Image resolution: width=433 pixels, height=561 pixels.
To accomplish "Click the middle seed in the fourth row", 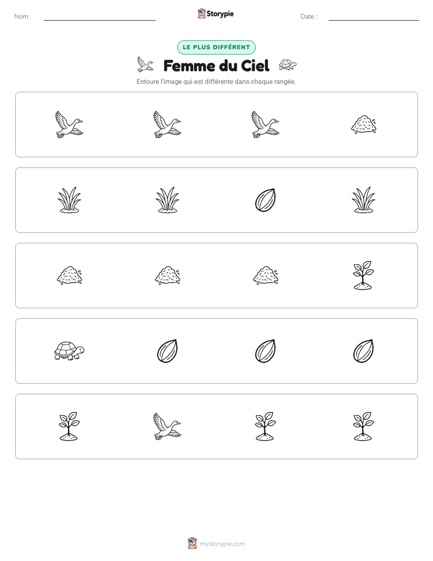I will click(266, 351).
